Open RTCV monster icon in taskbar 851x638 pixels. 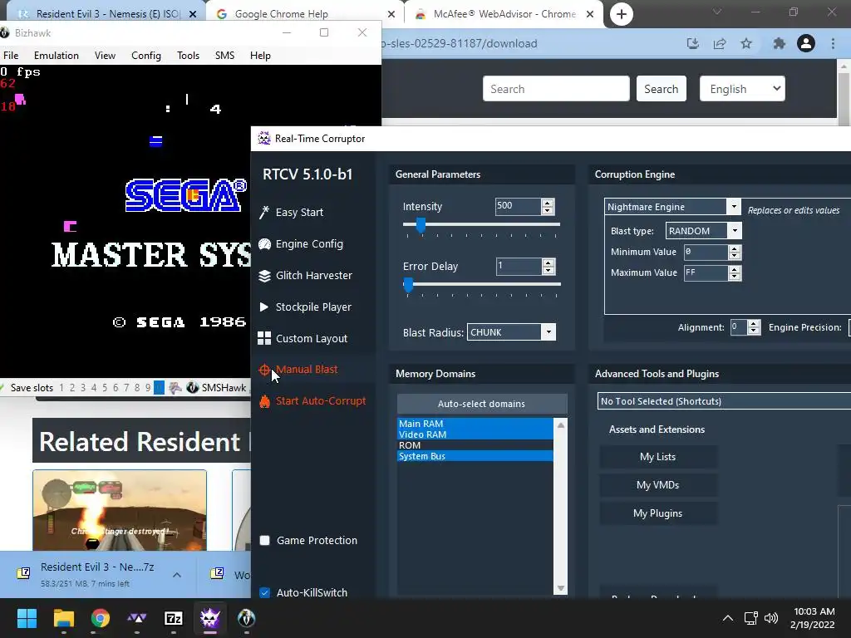pyautogui.click(x=210, y=618)
